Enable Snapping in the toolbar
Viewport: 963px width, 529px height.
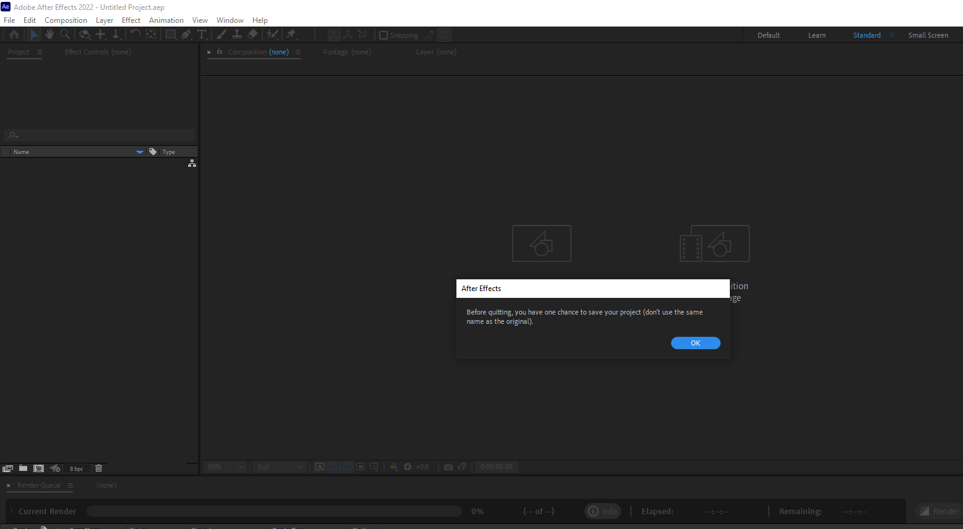(x=384, y=35)
